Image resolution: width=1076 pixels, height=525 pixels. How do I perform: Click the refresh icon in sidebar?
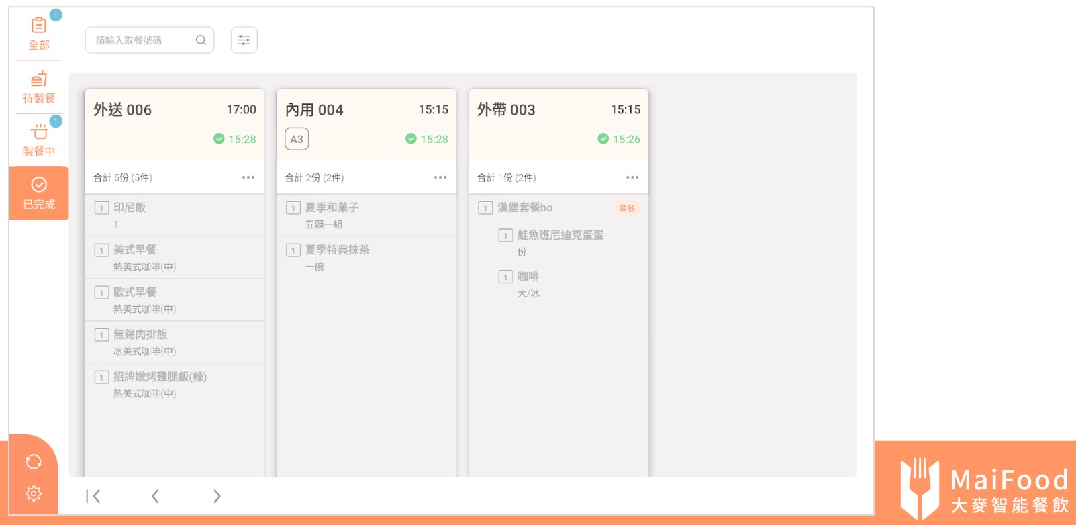[x=34, y=461]
